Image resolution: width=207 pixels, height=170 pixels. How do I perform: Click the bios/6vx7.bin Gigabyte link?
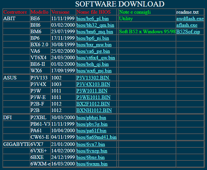90,144
